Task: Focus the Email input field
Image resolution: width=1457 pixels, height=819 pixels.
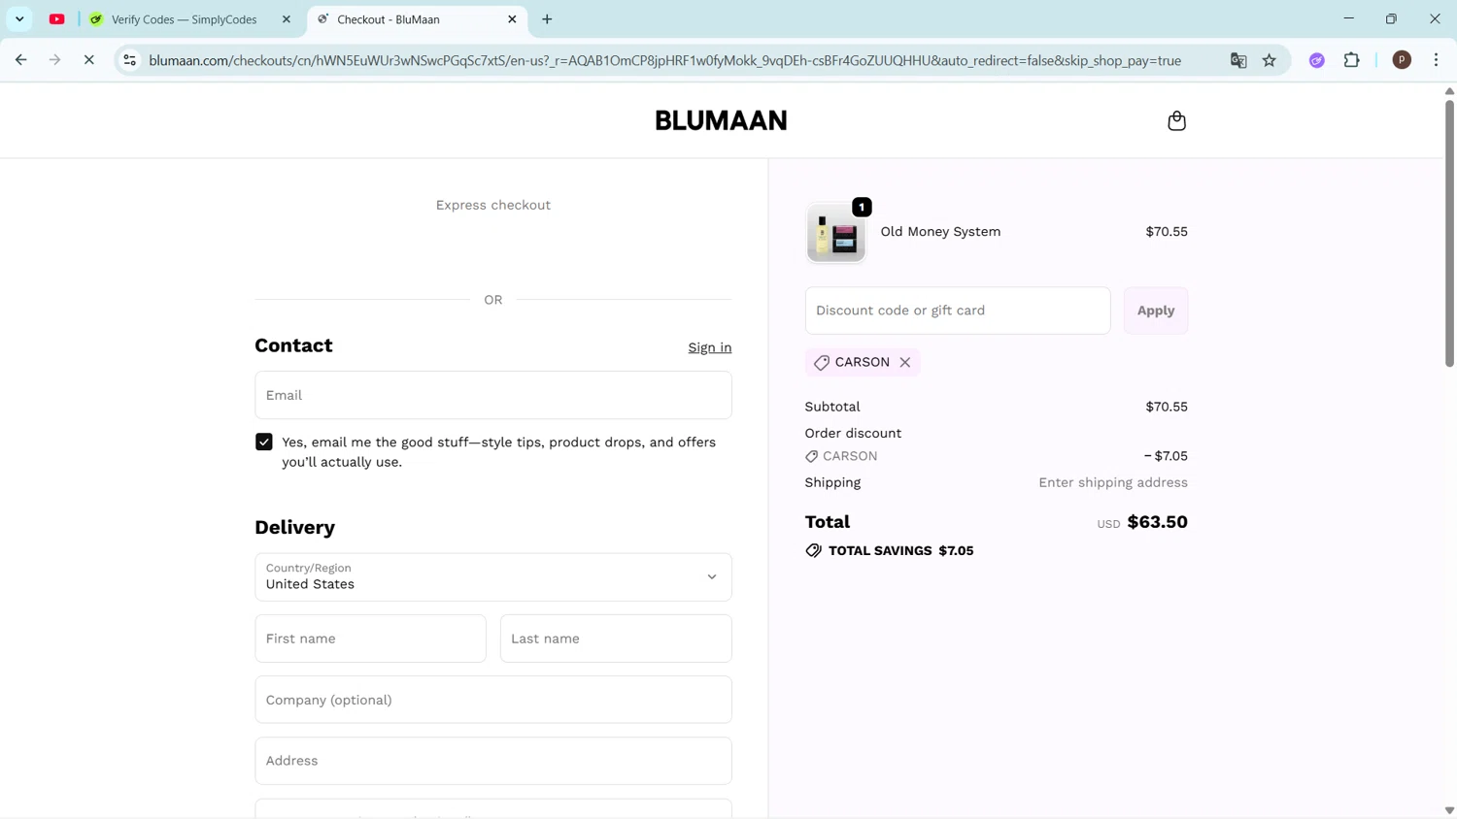Action: click(492, 395)
